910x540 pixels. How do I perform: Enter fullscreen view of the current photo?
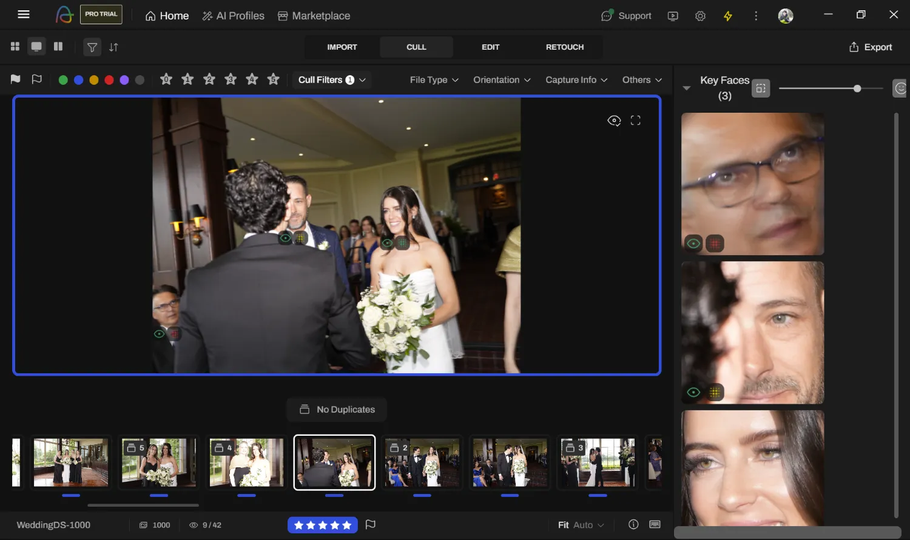pyautogui.click(x=635, y=120)
